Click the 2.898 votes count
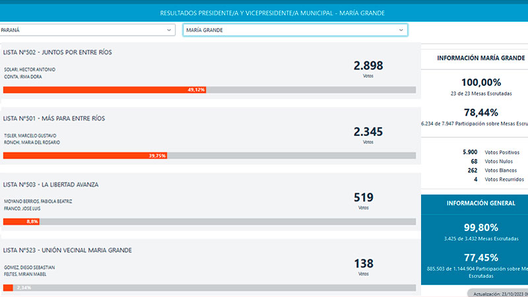528x297 pixels. tap(368, 66)
